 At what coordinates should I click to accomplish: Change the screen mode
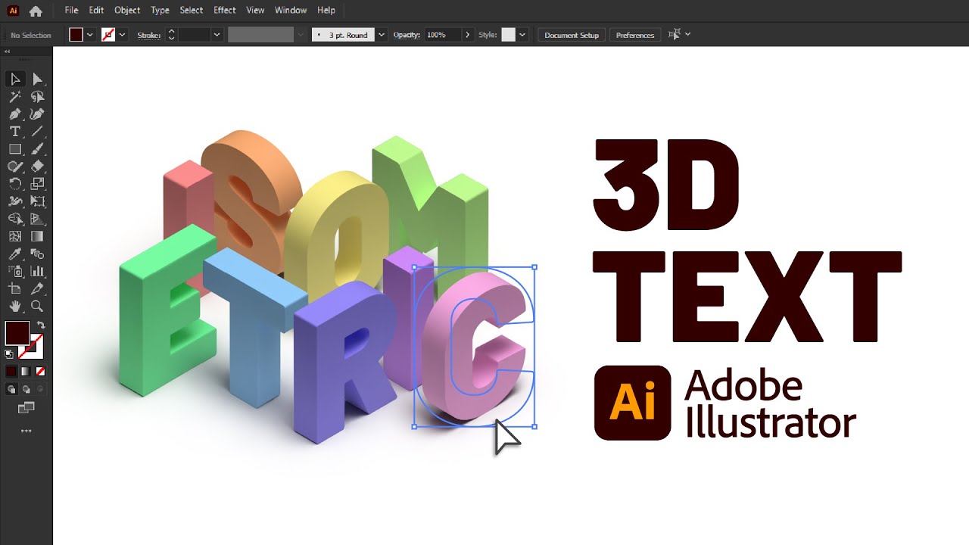[x=26, y=408]
